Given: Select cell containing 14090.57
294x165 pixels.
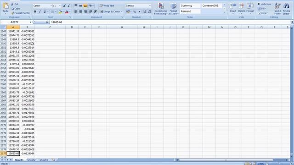Looking at the screenshot, I should coord(13,121).
